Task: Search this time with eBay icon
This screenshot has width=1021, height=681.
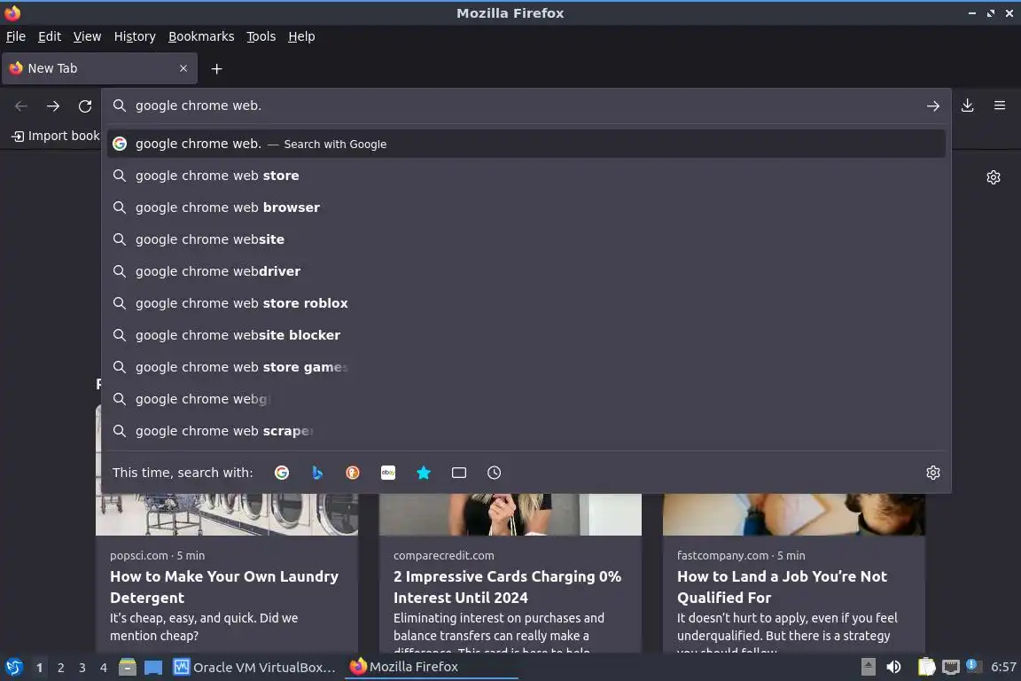Action: point(388,473)
